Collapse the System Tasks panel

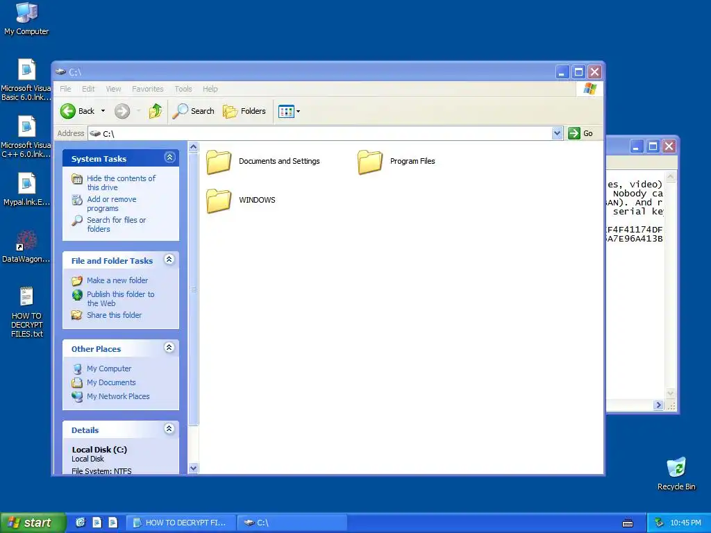point(169,158)
